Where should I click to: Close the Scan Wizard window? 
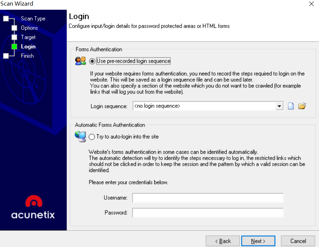point(311,4)
